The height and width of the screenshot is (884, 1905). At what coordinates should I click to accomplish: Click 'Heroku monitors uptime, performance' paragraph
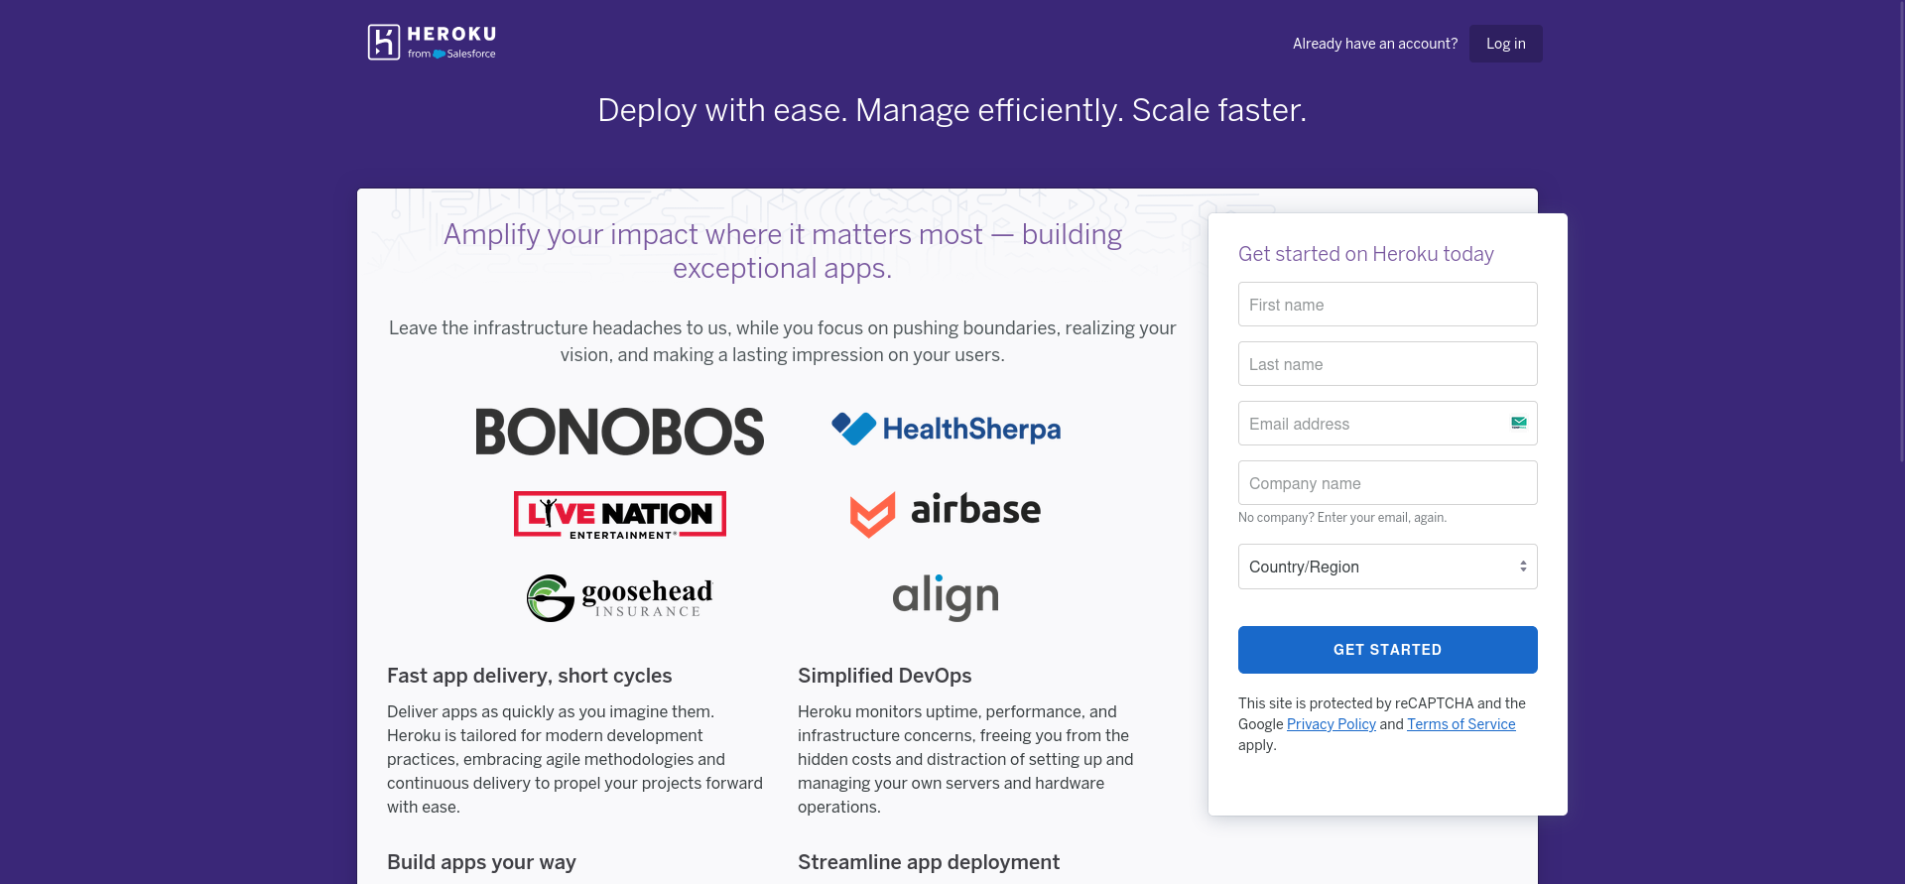coord(965,759)
